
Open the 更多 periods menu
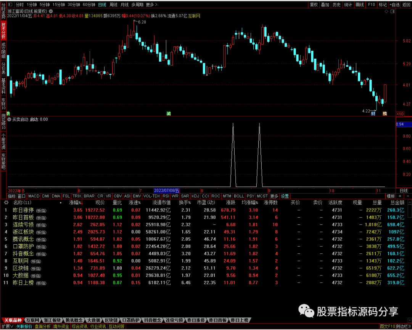point(151,5)
